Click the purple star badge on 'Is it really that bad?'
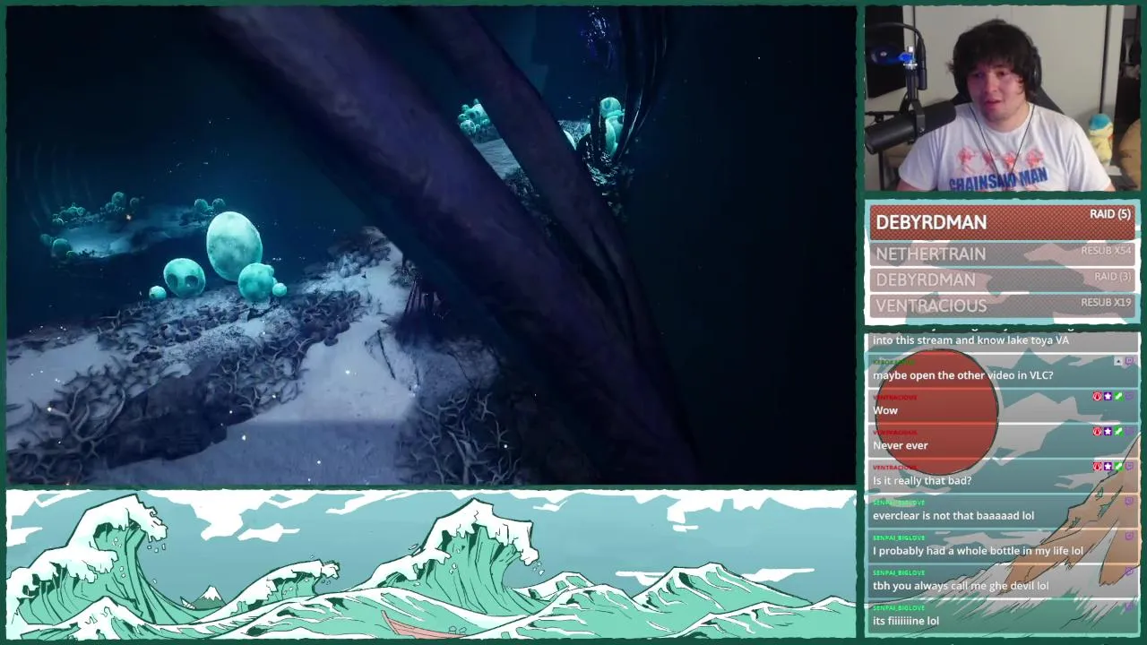 [1108, 466]
